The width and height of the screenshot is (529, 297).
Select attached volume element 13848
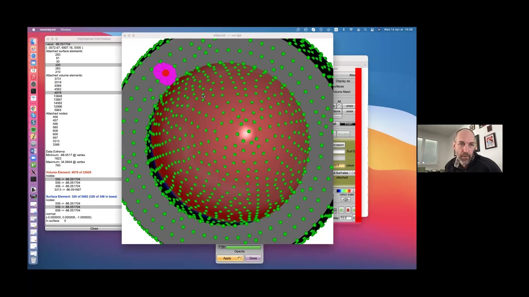coord(57,96)
